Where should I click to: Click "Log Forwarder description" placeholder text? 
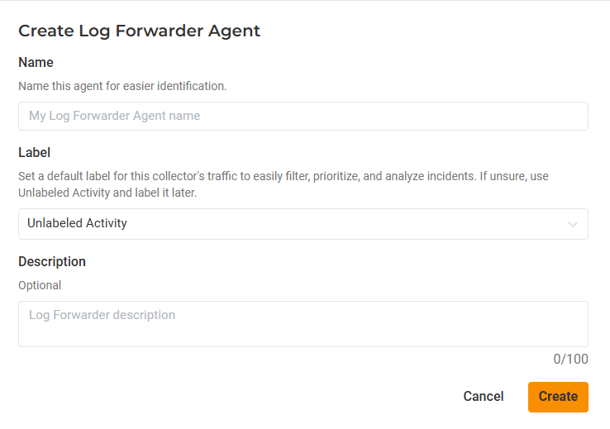(x=102, y=315)
